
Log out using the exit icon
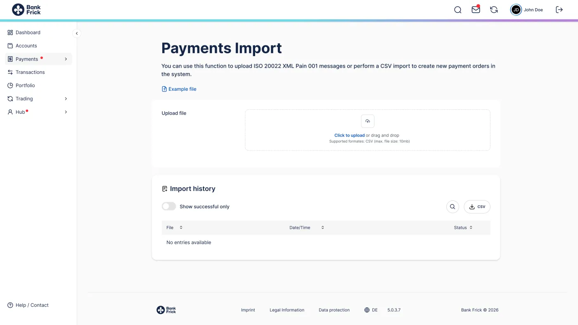(x=559, y=9)
